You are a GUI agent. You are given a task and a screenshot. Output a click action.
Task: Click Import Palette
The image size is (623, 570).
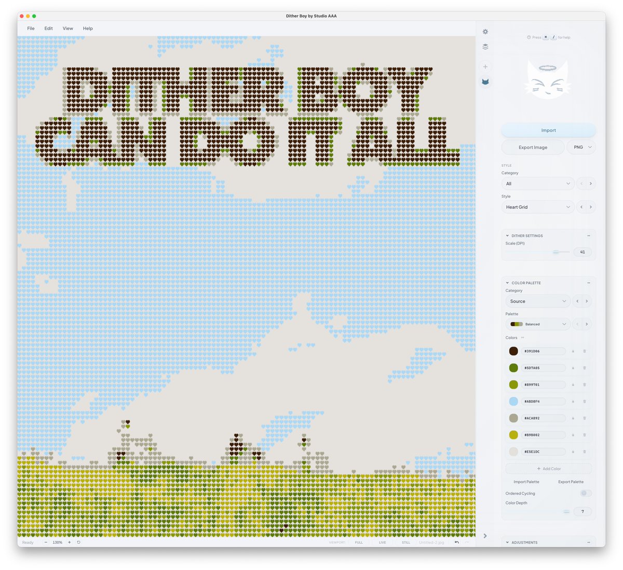(x=526, y=482)
